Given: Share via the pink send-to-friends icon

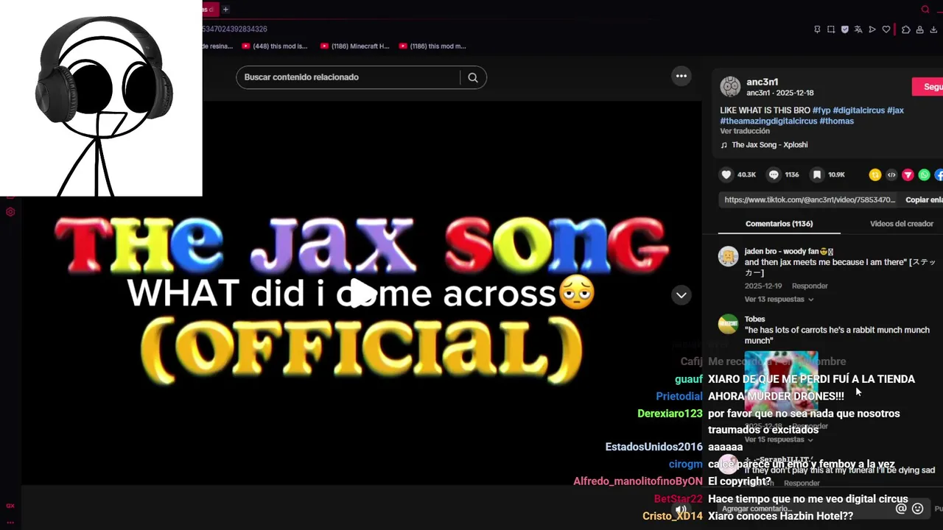Looking at the screenshot, I should 908,174.
